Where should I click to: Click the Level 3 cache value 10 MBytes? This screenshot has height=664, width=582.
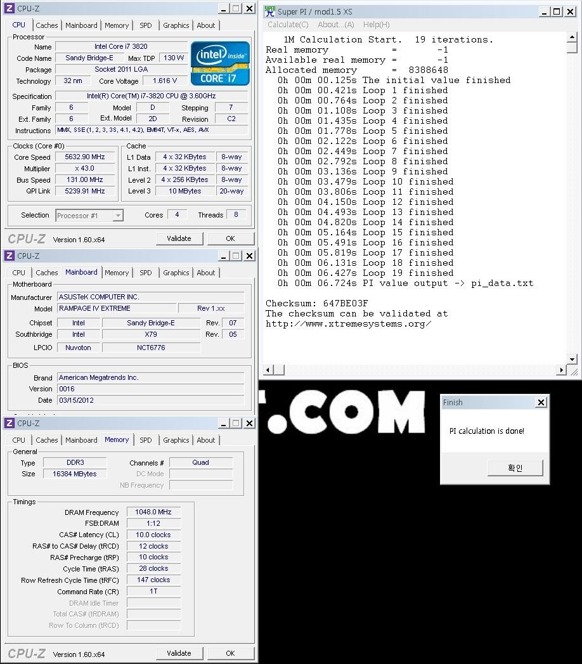coord(185,192)
